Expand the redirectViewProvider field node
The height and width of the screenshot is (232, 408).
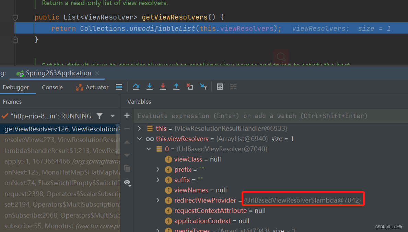coord(158,200)
